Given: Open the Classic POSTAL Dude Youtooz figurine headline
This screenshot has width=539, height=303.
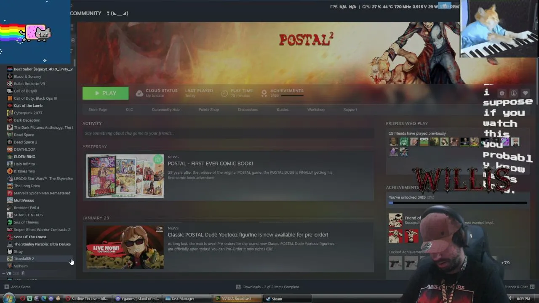Looking at the screenshot, I should click(x=248, y=234).
